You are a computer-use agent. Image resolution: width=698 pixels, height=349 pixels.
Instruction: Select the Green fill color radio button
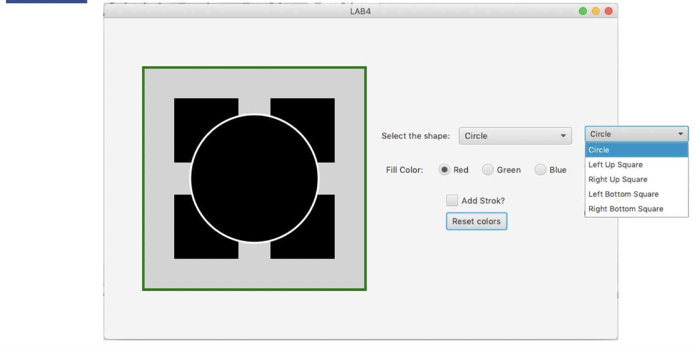coord(487,170)
